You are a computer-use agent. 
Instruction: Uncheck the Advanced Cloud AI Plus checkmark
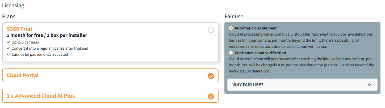pyautogui.click(x=211, y=96)
